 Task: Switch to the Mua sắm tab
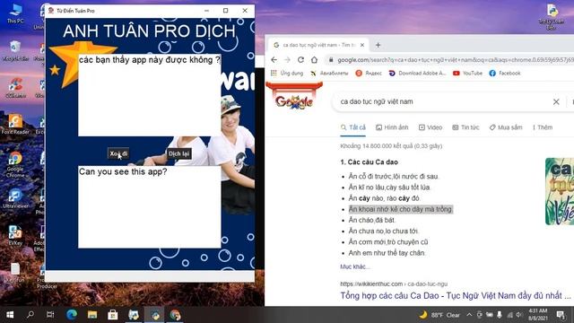[x=506, y=127]
